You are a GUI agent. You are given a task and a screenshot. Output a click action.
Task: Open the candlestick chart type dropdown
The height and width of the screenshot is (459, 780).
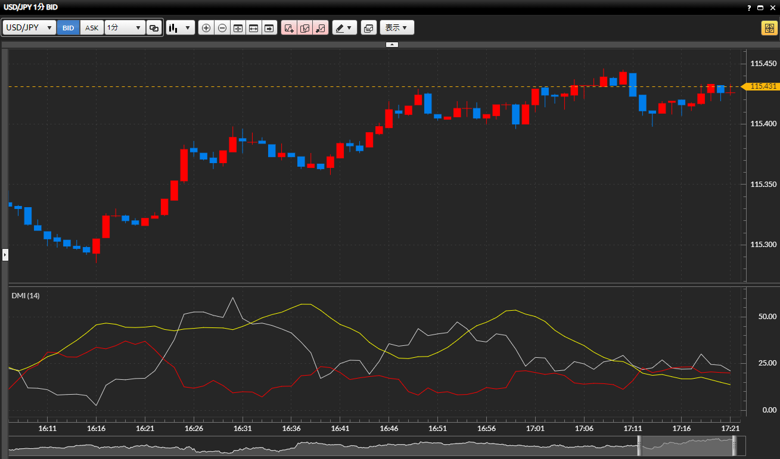click(181, 28)
